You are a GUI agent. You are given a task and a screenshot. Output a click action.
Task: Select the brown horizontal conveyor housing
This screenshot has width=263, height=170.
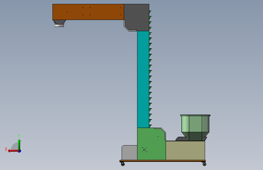88,12
